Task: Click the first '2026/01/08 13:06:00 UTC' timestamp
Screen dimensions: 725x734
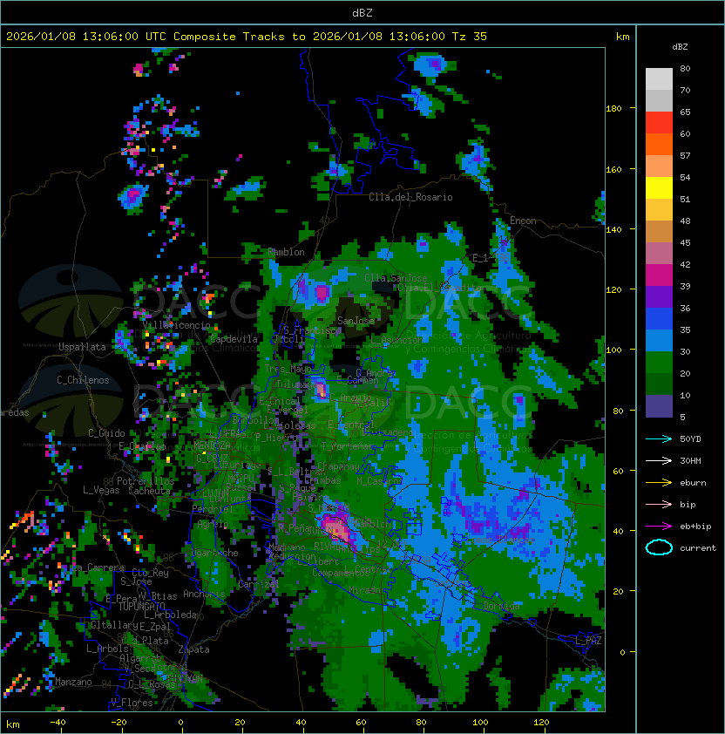Action: pyautogui.click(x=85, y=37)
